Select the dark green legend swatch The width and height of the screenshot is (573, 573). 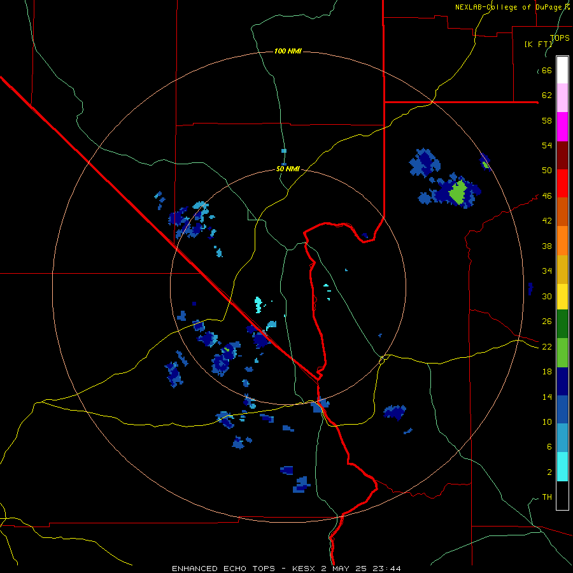(562, 325)
